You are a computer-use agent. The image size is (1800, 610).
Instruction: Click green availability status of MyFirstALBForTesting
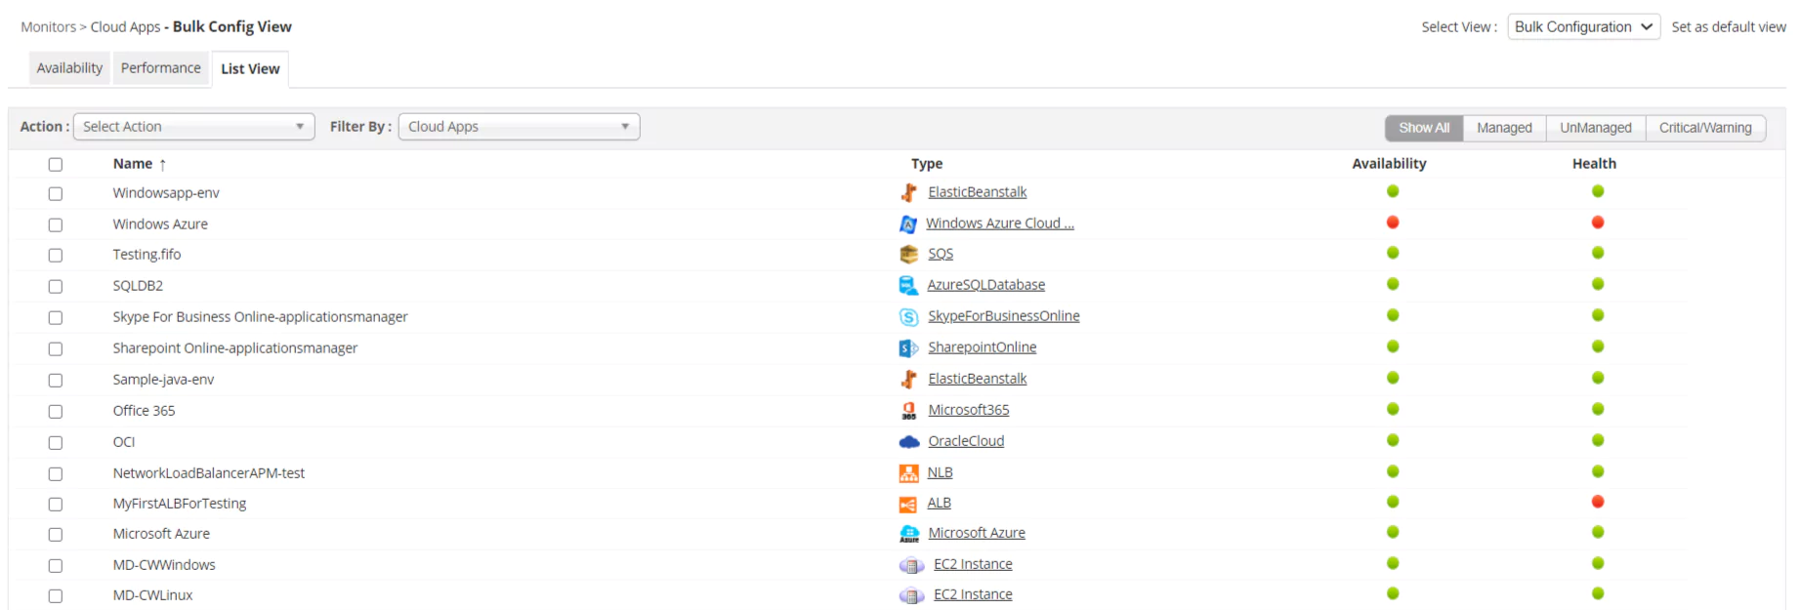click(1392, 502)
